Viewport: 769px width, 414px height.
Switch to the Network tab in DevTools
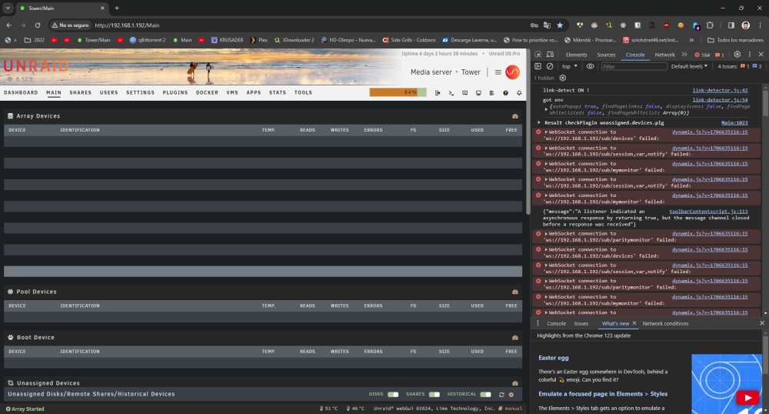[x=664, y=55]
